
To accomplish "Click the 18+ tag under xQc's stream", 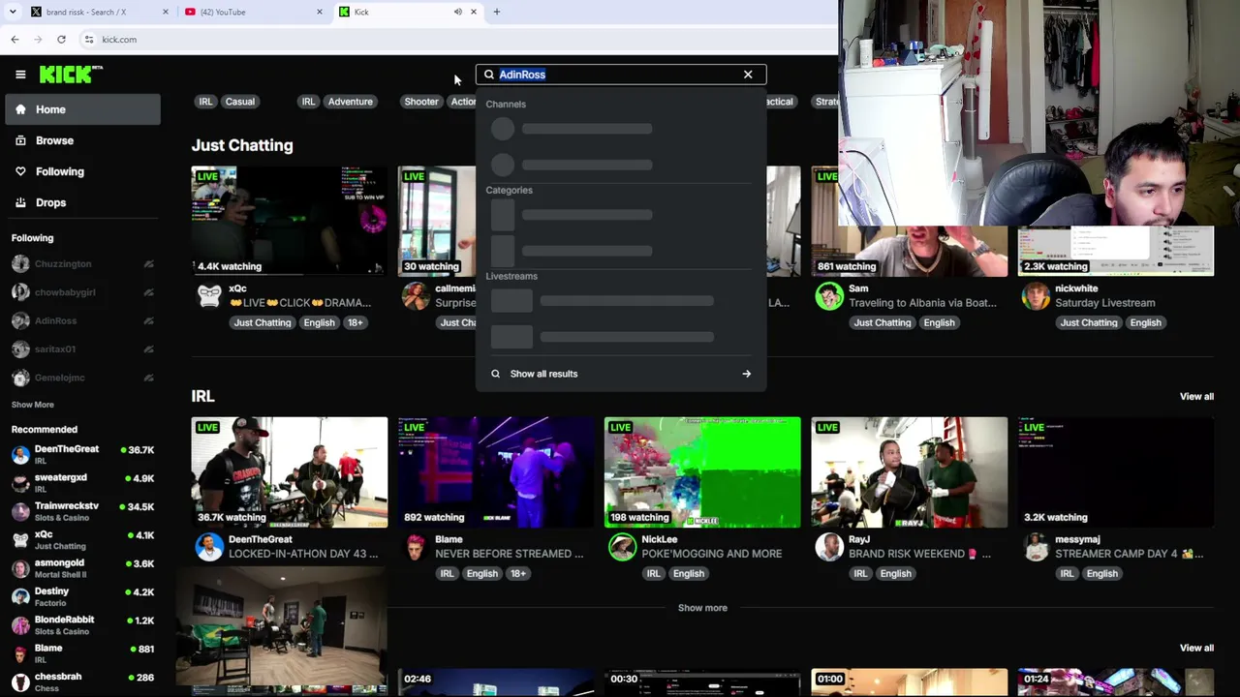I will tap(356, 322).
